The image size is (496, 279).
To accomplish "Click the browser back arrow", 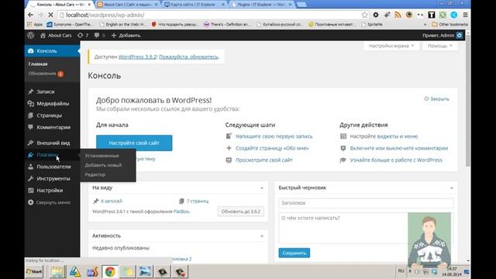I will [30, 15].
